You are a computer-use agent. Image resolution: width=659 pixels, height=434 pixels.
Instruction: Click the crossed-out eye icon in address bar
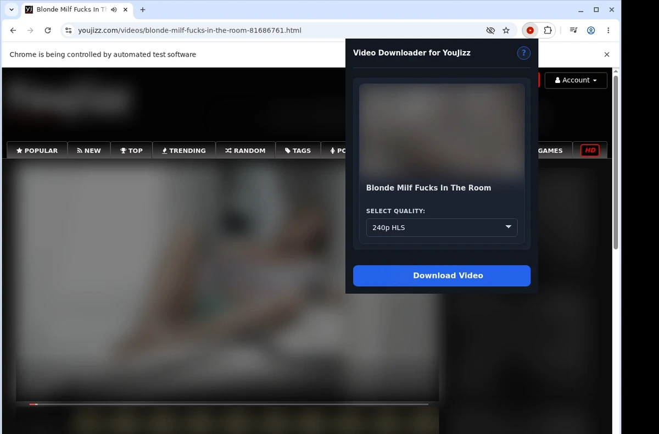(x=490, y=30)
